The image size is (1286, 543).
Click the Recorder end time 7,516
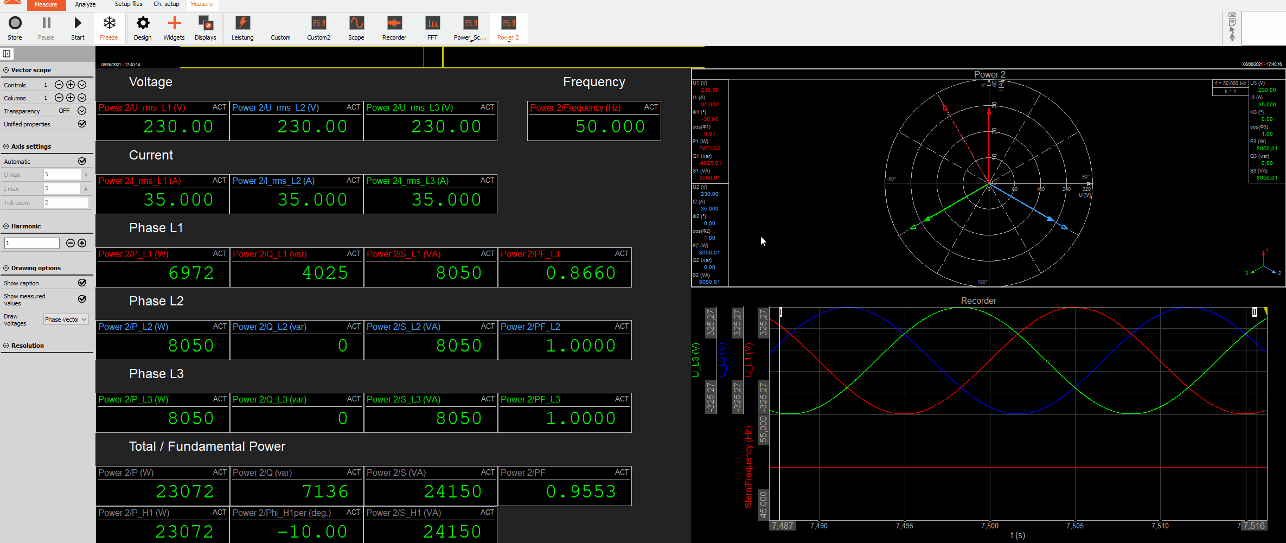click(x=1254, y=526)
